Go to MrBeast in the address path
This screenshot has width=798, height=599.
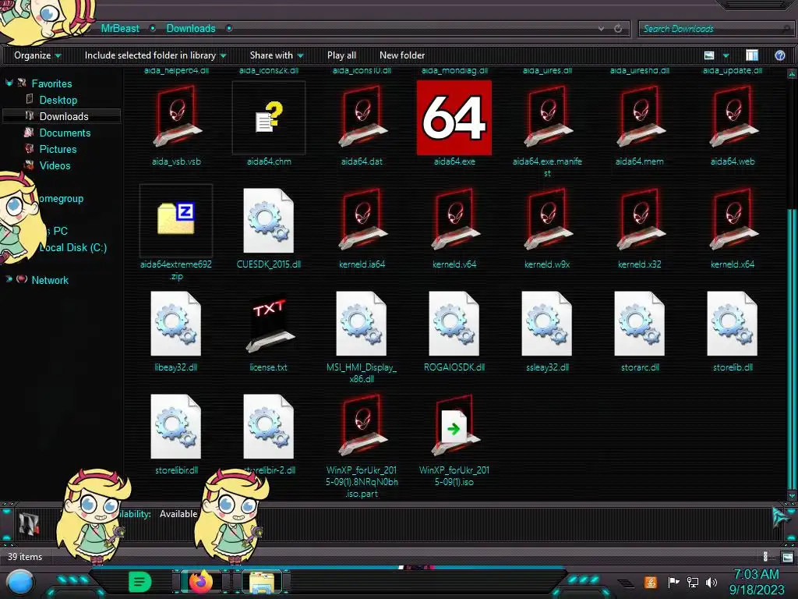pos(119,29)
